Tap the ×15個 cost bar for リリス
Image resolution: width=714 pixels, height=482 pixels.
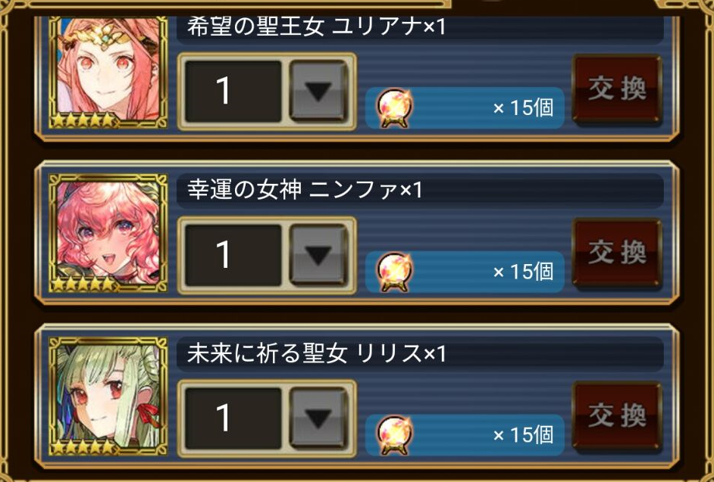[465, 435]
